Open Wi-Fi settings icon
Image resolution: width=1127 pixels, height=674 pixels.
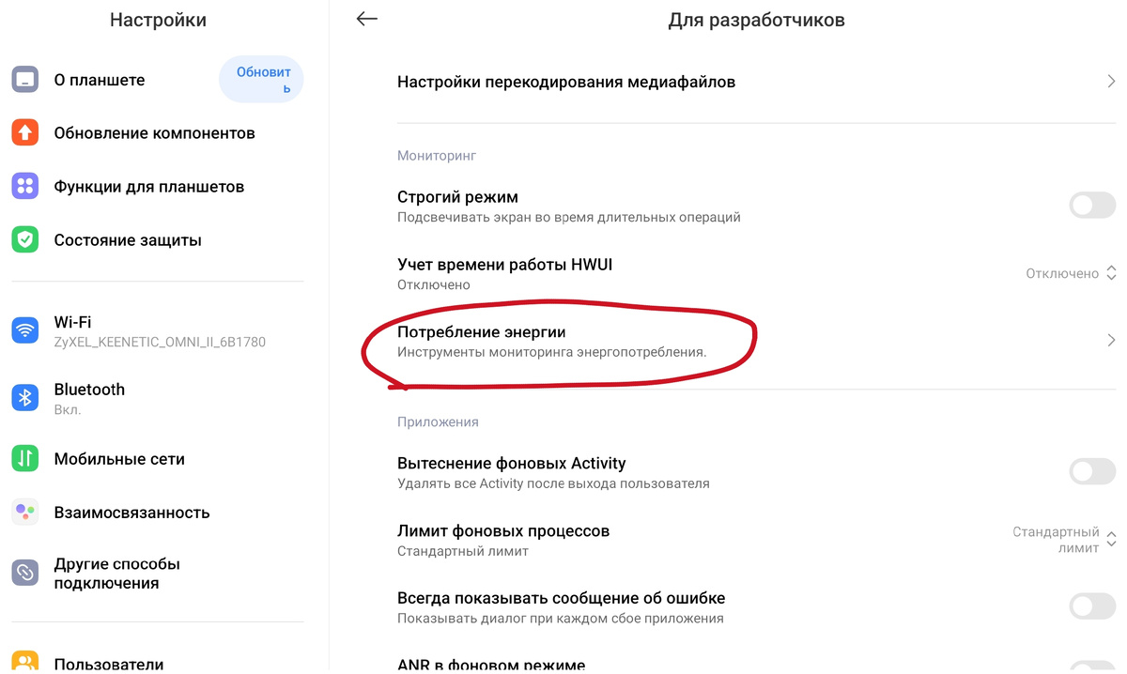25,330
